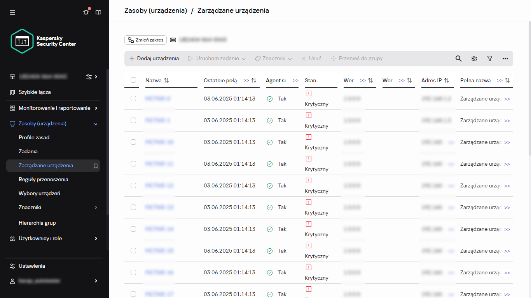Open table column settings via gear icon
Image resolution: width=531 pixels, height=298 pixels.
tap(474, 58)
